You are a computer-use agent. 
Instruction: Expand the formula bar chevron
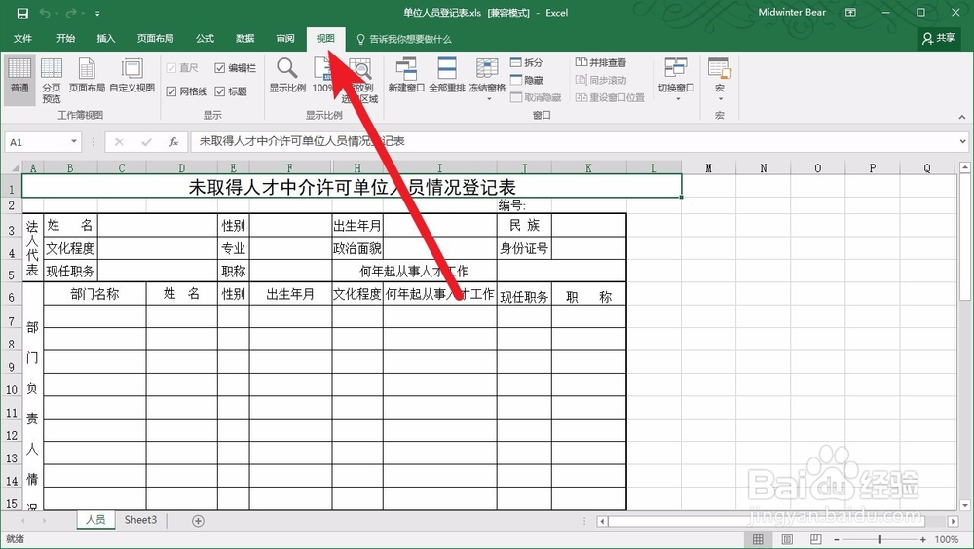(x=962, y=141)
